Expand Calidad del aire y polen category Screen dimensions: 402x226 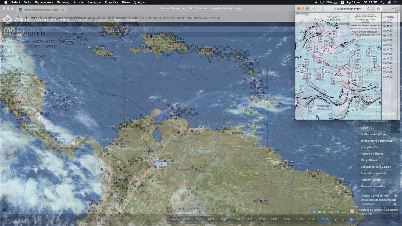coord(376,167)
